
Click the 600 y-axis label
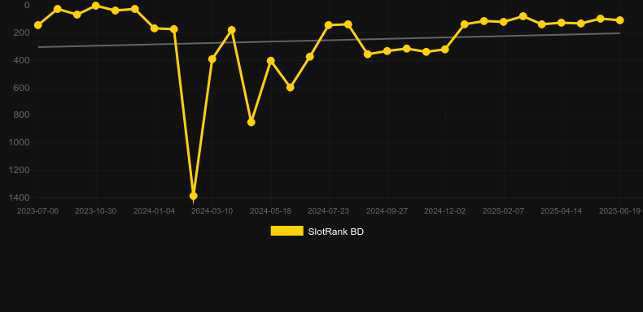point(22,88)
